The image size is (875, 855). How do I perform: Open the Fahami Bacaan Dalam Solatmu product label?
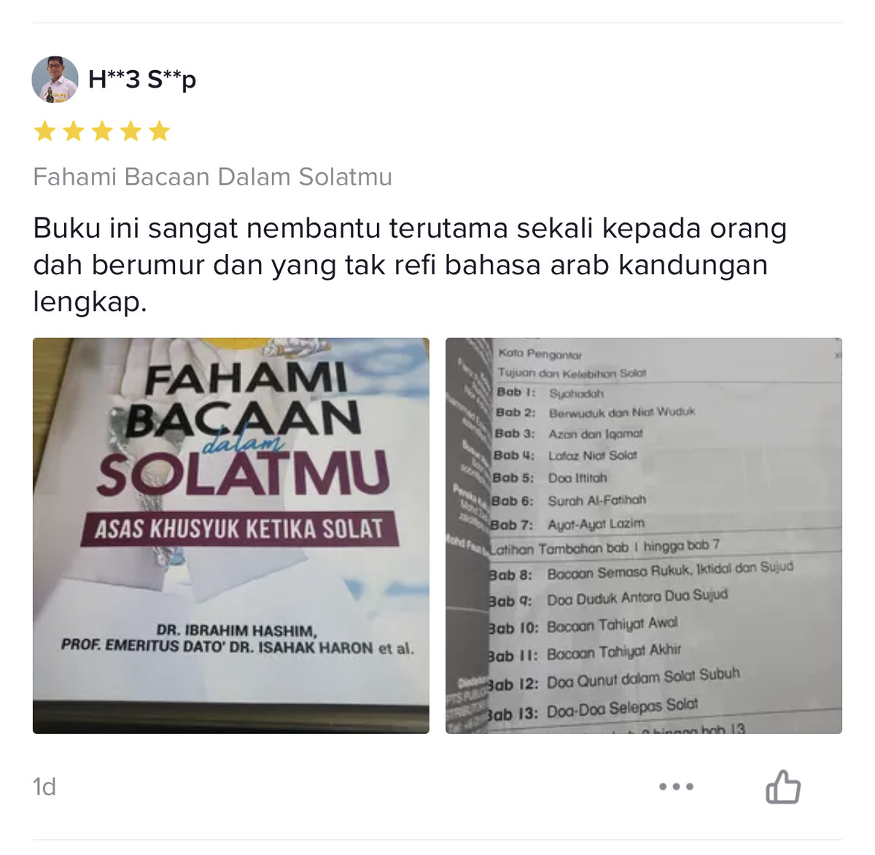213,177
